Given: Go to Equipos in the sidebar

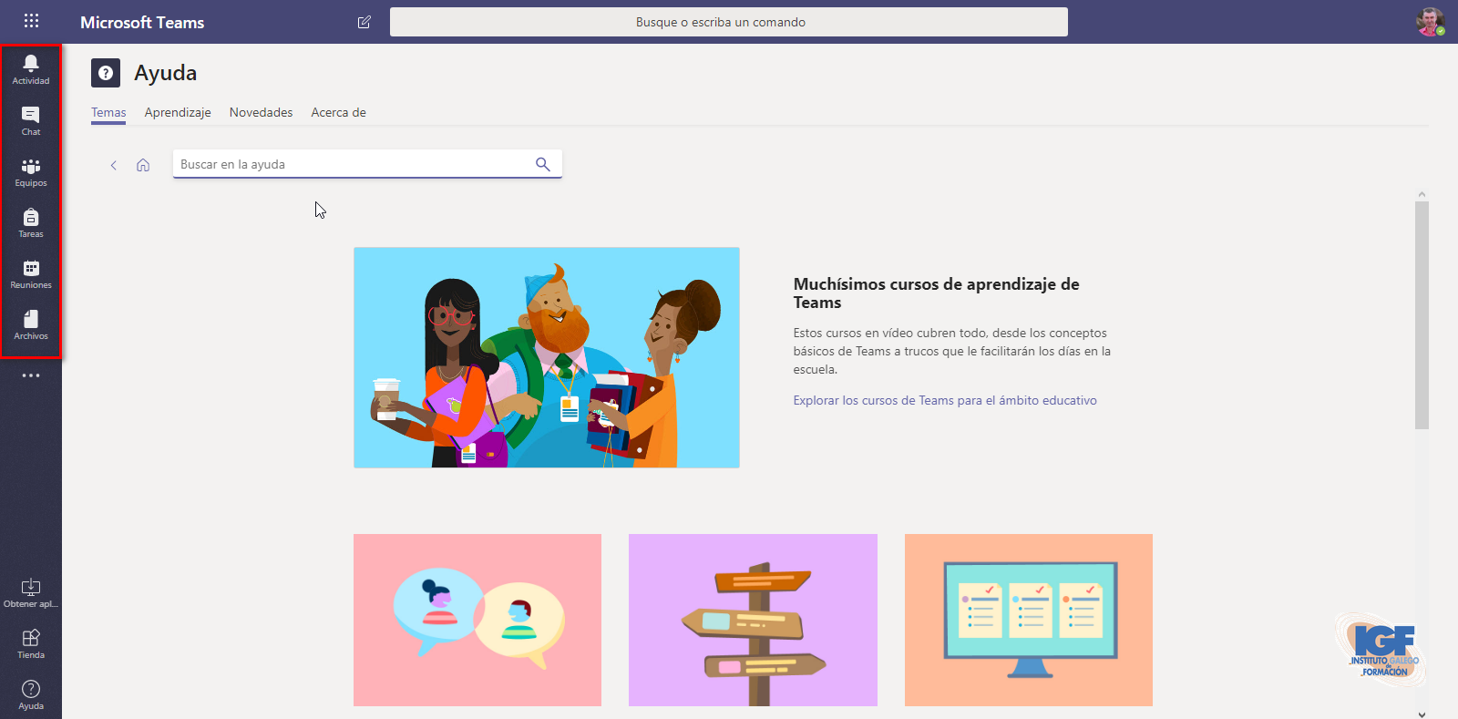Looking at the screenshot, I should (31, 170).
